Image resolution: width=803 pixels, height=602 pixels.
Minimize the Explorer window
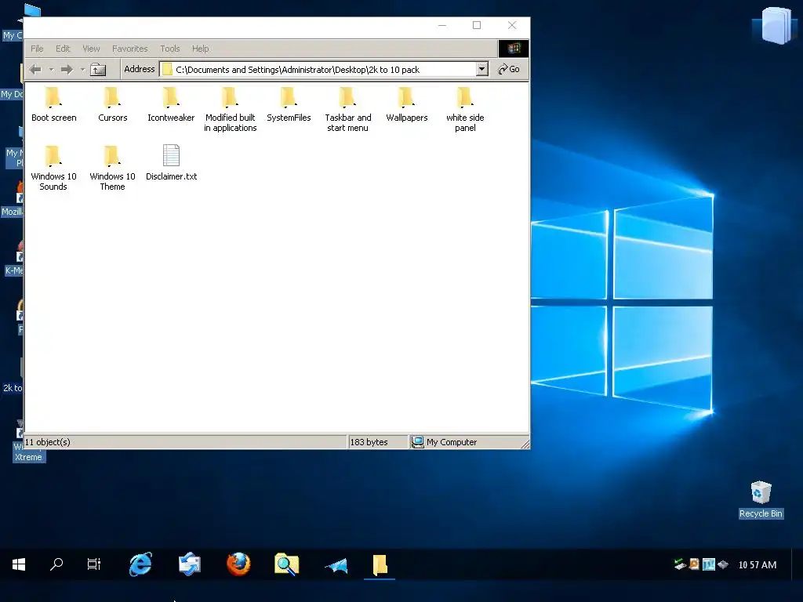442,25
